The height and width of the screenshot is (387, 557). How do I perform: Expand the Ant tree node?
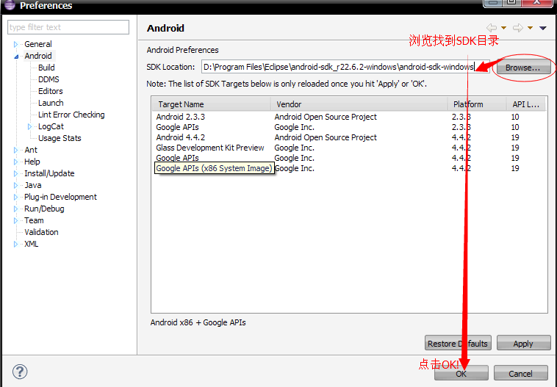pos(15,151)
